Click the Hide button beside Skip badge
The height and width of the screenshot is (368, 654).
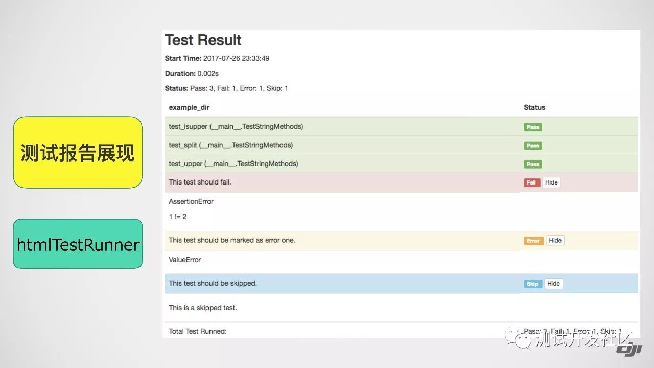[x=553, y=284]
